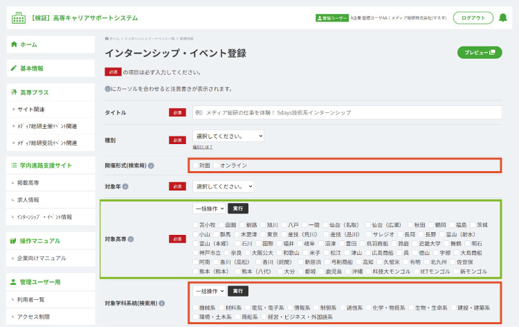
Task: Click the ログアウト button
Action: pos(473,18)
